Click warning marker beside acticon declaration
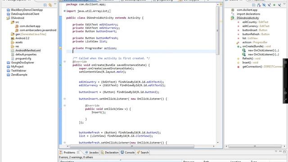 pos(60,48)
